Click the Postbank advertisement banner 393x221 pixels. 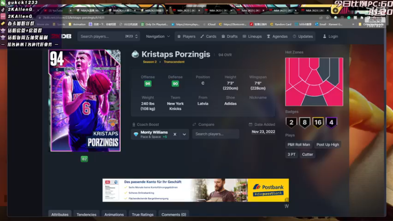pos(196,190)
